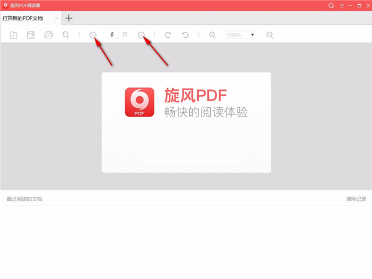Maximize the PDF reader window
Screen dimensions: 372x279
359,6
